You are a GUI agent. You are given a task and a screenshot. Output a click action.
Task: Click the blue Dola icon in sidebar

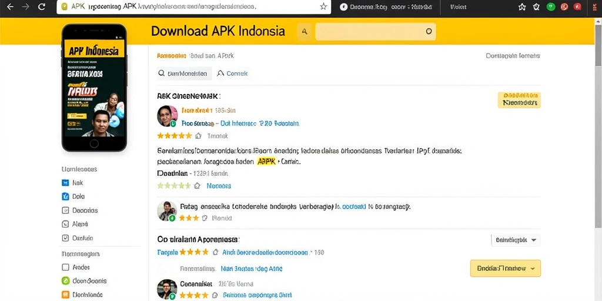[65, 196]
